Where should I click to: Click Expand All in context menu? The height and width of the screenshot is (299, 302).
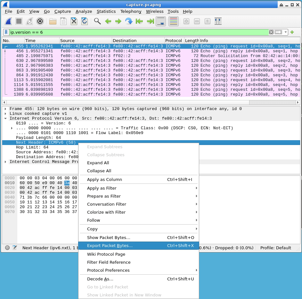(x=139, y=163)
